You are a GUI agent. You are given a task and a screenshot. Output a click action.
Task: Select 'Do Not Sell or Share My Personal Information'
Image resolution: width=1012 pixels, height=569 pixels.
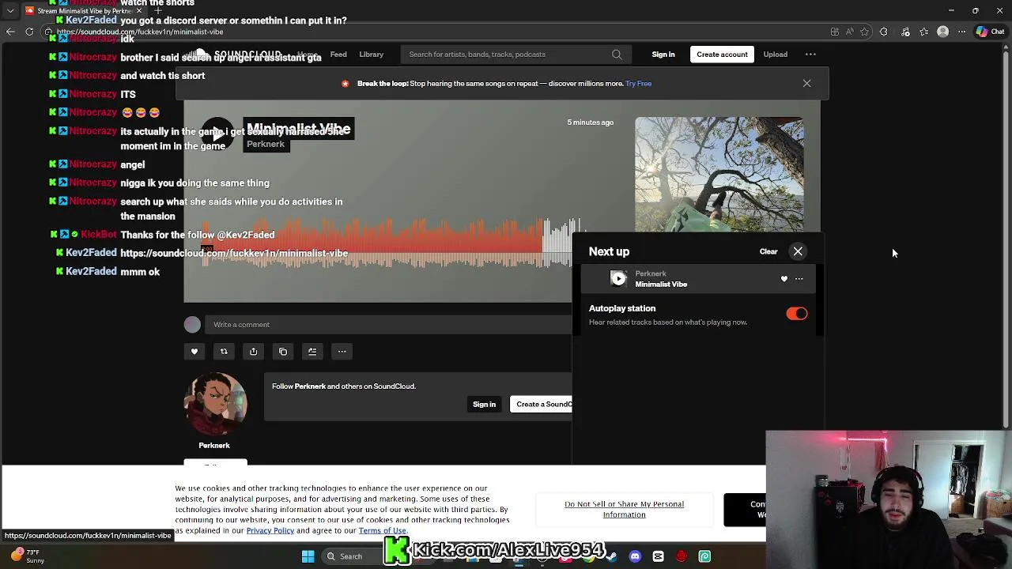(624, 509)
